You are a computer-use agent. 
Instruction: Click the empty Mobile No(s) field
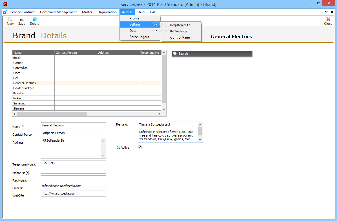[x=74, y=171]
